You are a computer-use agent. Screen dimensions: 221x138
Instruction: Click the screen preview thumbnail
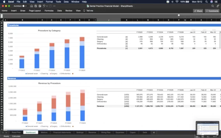click(x=207, y=128)
